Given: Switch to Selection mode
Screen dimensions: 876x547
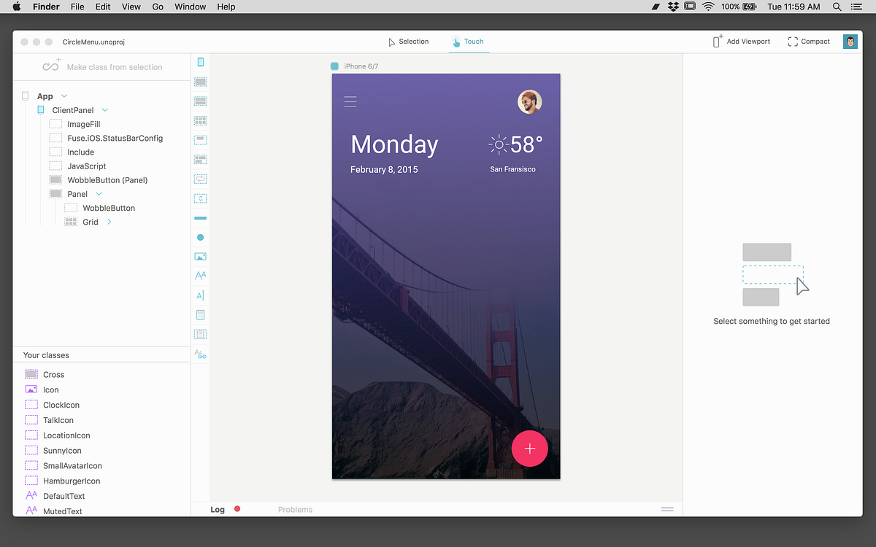Looking at the screenshot, I should [x=407, y=42].
